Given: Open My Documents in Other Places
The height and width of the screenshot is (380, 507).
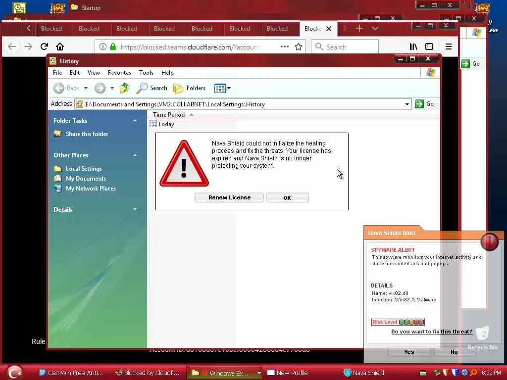Looking at the screenshot, I should click(86, 178).
